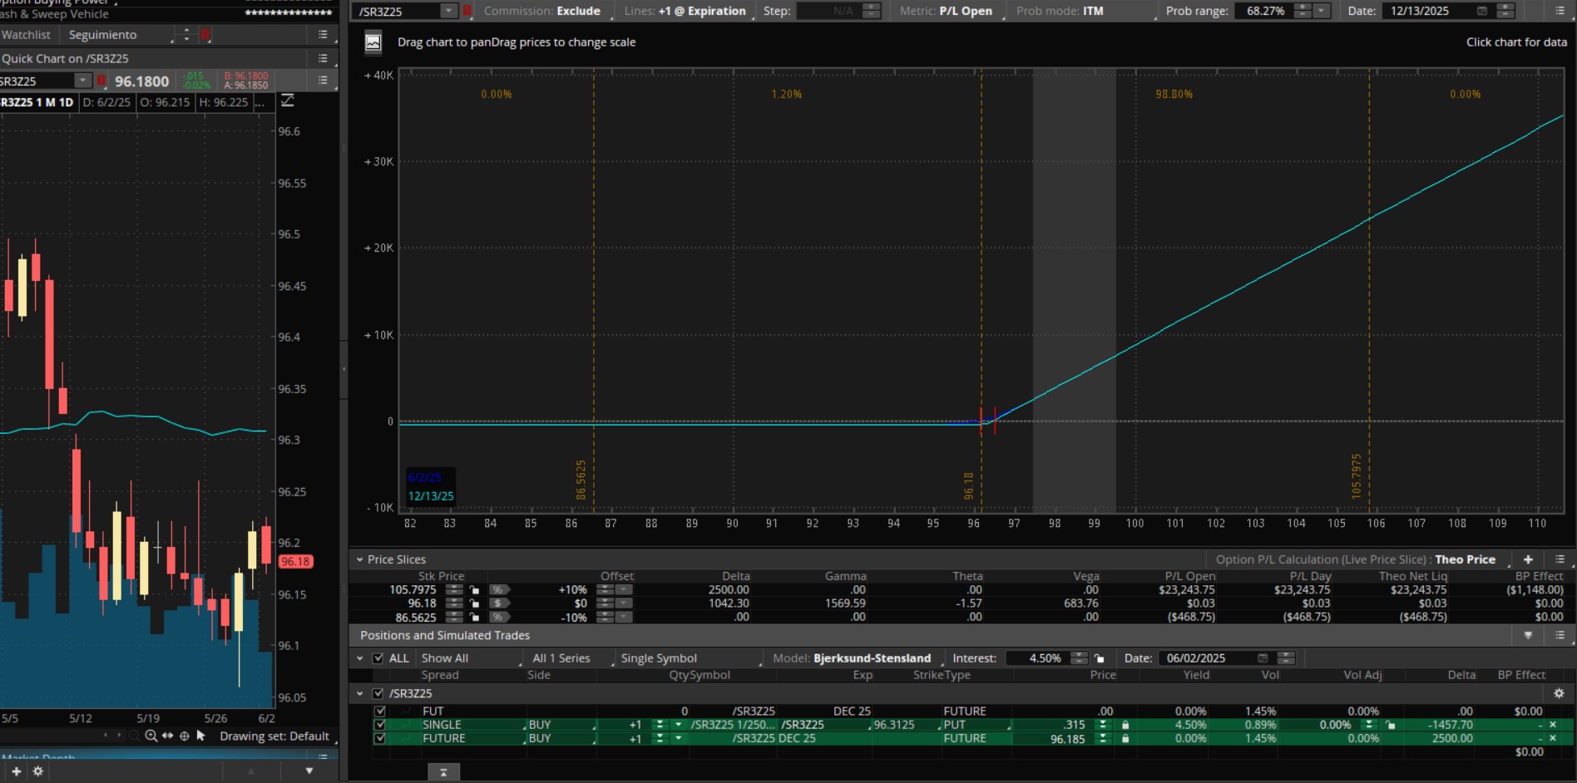1577x783 pixels.
Task: Toggle the /SR3Z25 group checkbox
Action: pos(378,693)
